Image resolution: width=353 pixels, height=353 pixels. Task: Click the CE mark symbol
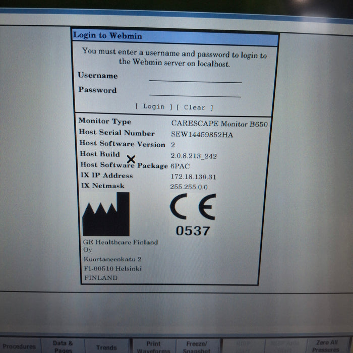[193, 207]
